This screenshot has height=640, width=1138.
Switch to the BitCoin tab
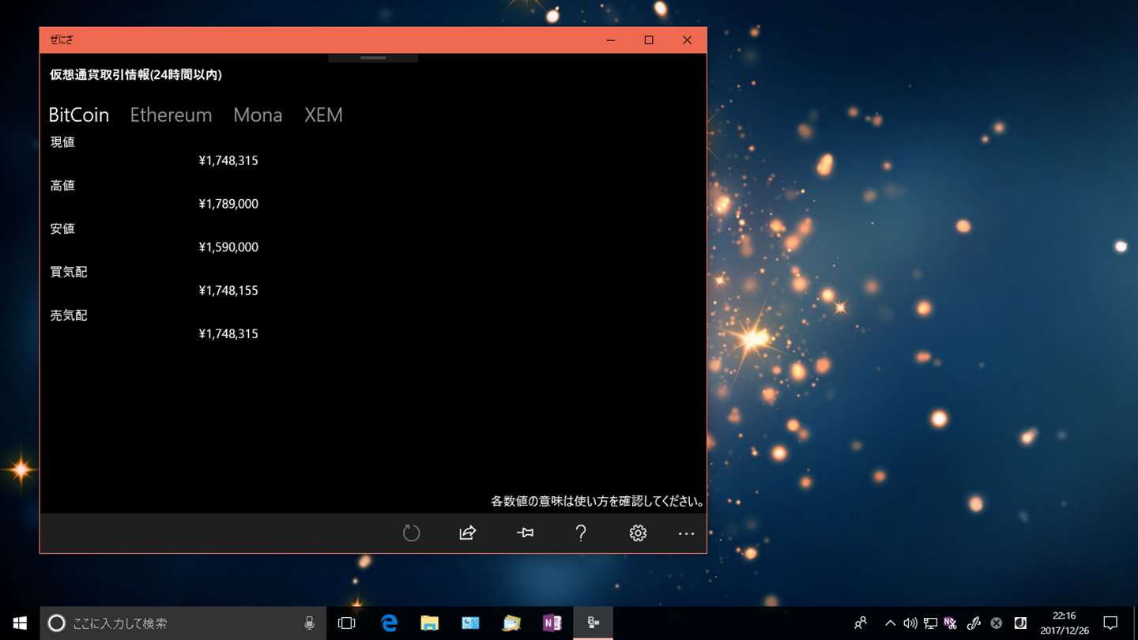click(x=79, y=115)
